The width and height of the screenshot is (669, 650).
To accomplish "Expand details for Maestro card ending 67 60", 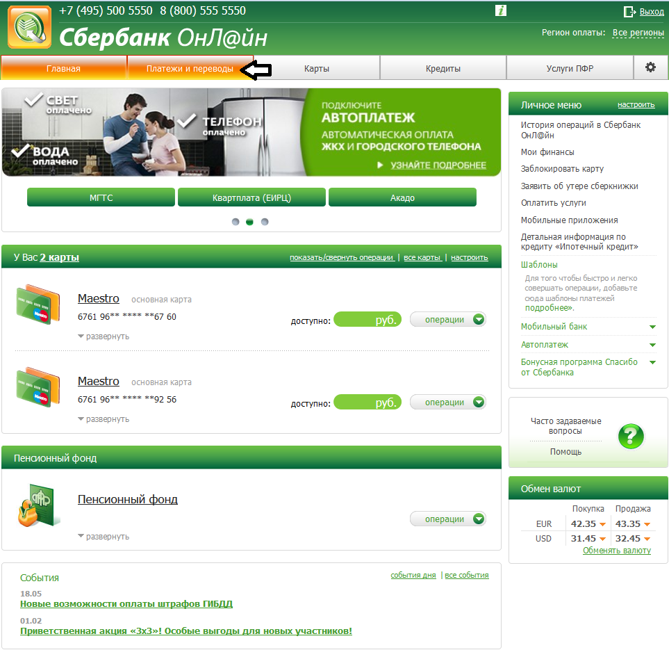I will click(104, 336).
